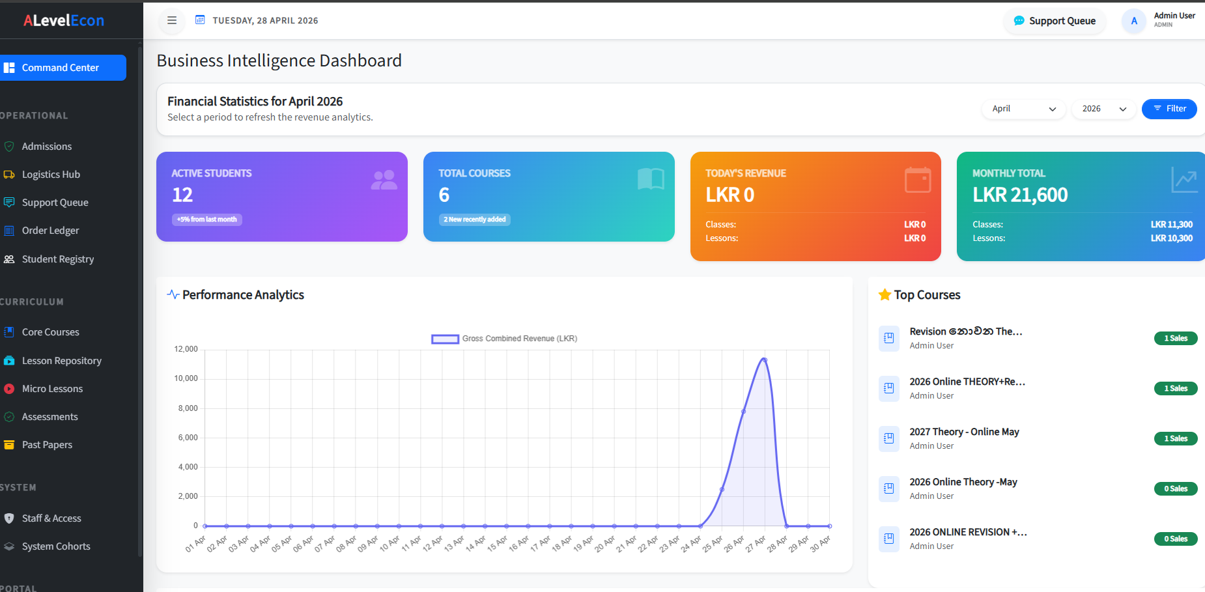This screenshot has height=592, width=1205.
Task: Open Command Center in the sidebar
Action: pos(63,68)
